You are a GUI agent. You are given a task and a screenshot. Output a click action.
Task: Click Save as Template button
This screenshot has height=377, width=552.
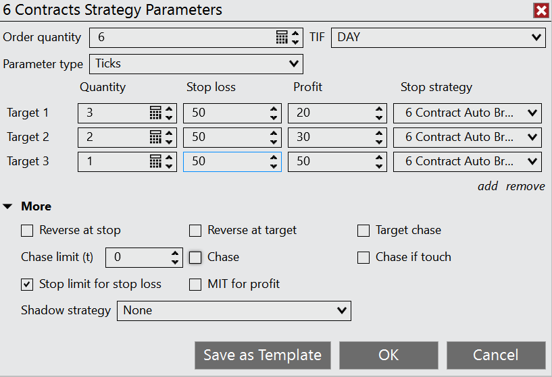click(x=262, y=355)
